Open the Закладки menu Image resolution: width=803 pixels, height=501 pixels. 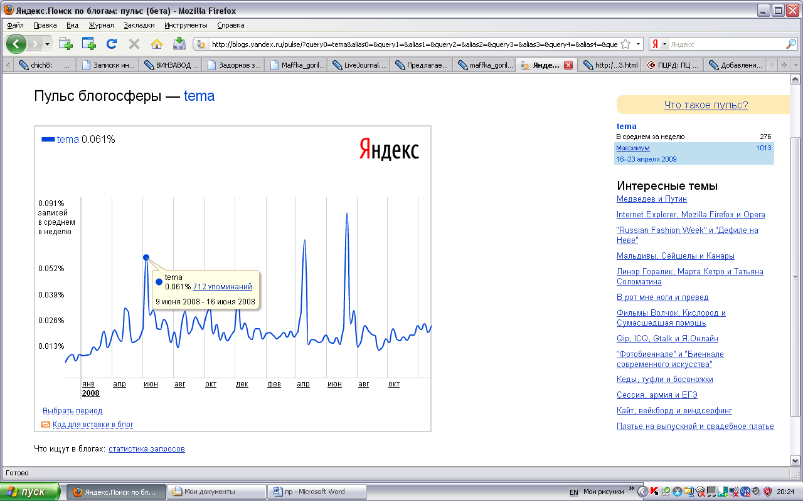(x=139, y=25)
